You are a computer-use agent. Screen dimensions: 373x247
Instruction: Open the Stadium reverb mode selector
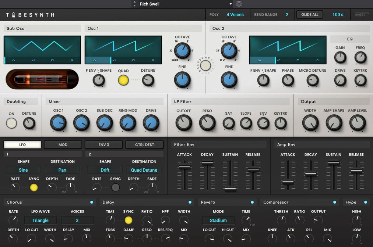(218, 220)
